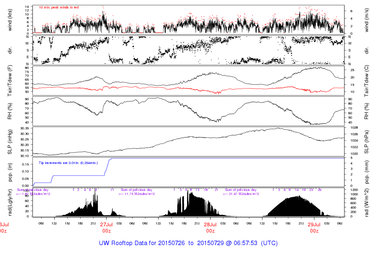Click the '14' knots wind axis value

[x=27, y=7]
